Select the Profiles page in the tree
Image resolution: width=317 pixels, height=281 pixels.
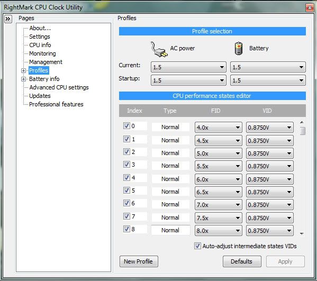(39, 70)
